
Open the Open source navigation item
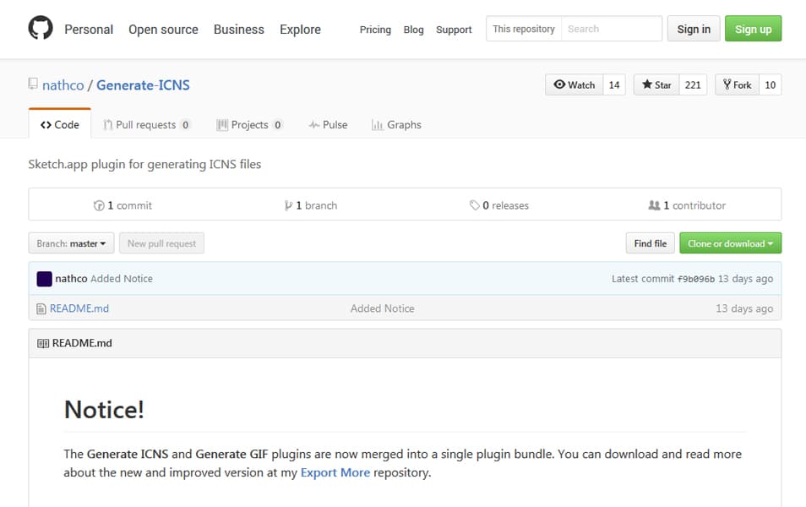163,30
